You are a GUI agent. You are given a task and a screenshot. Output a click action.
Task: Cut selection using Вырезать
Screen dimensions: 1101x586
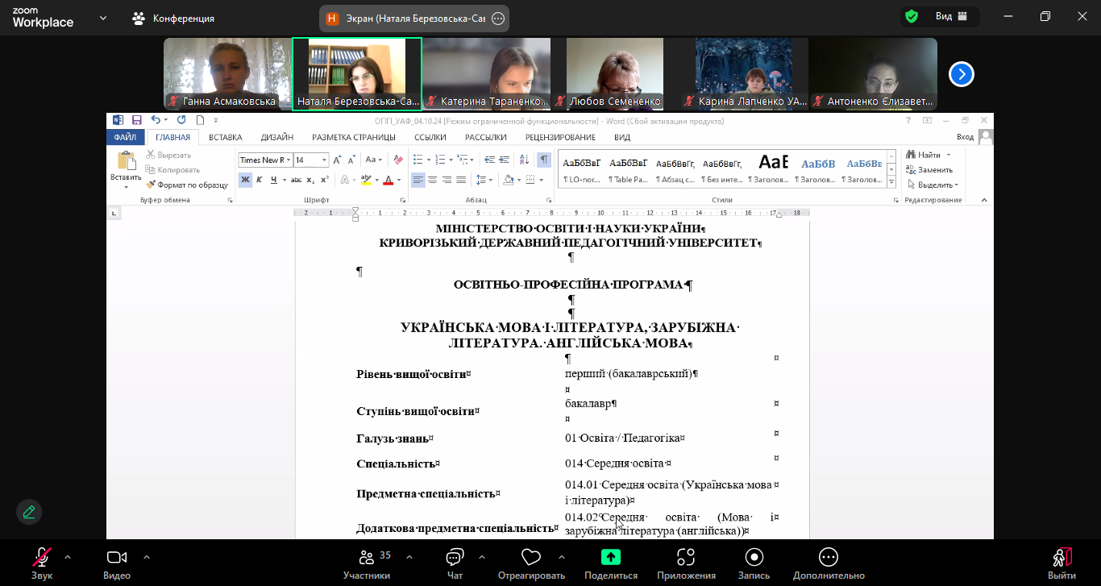[168, 155]
